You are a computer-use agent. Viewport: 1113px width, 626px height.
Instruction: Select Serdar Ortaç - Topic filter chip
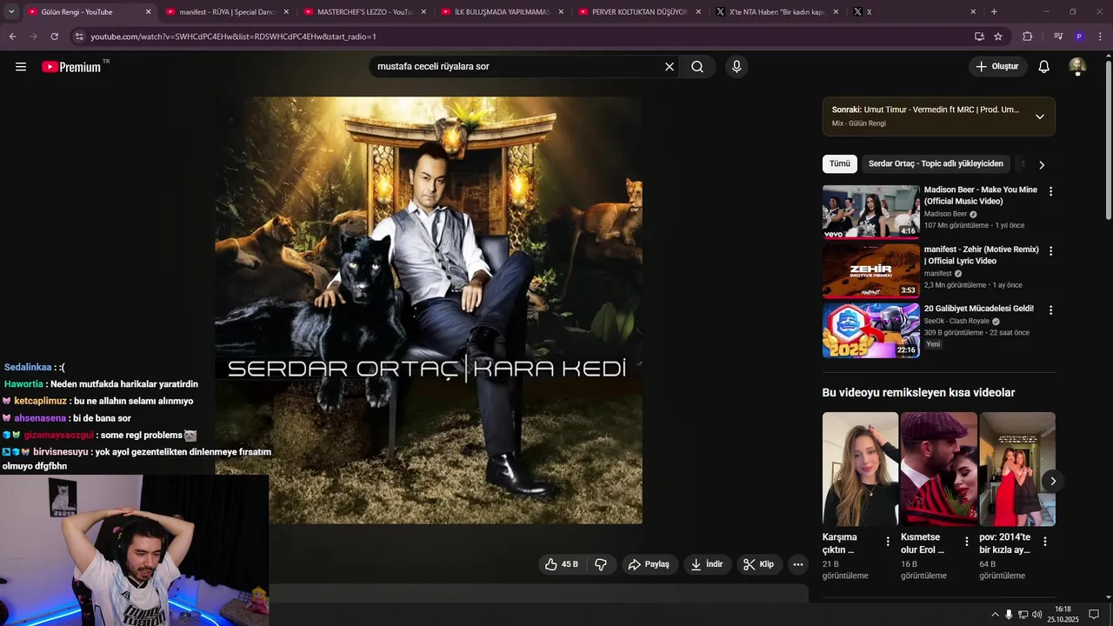pos(936,163)
